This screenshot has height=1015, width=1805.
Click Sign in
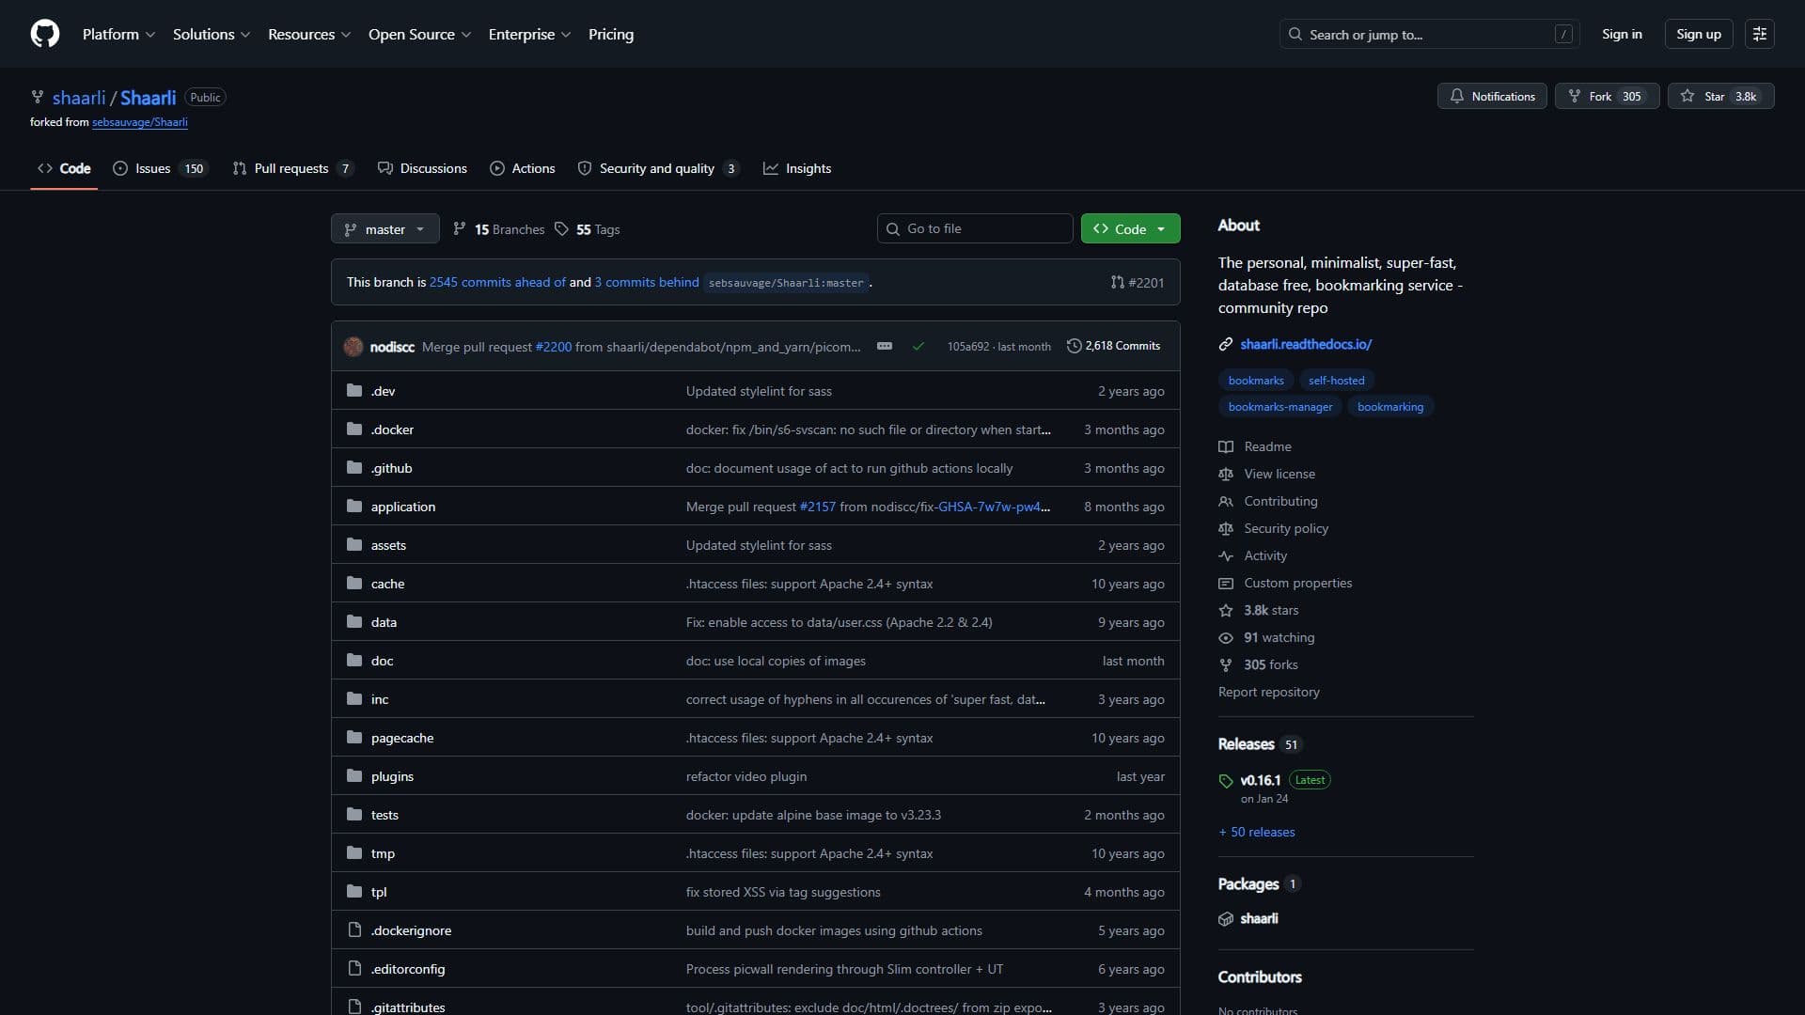(x=1622, y=34)
